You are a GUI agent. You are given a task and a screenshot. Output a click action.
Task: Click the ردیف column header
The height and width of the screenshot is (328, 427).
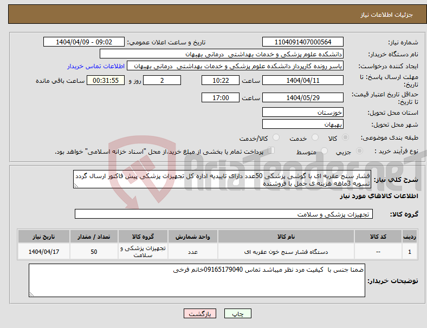pyautogui.click(x=409, y=237)
